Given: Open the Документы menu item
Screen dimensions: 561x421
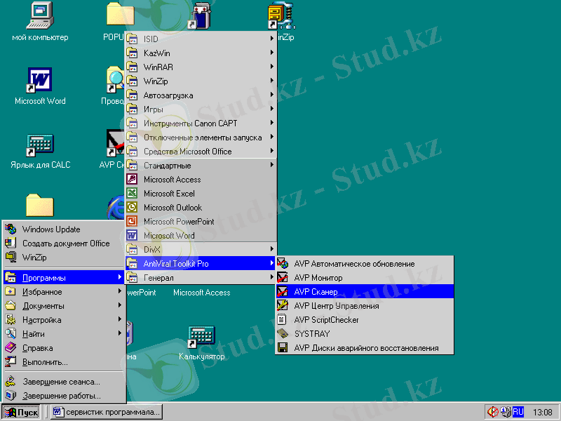Looking at the screenshot, I should tap(64, 306).
